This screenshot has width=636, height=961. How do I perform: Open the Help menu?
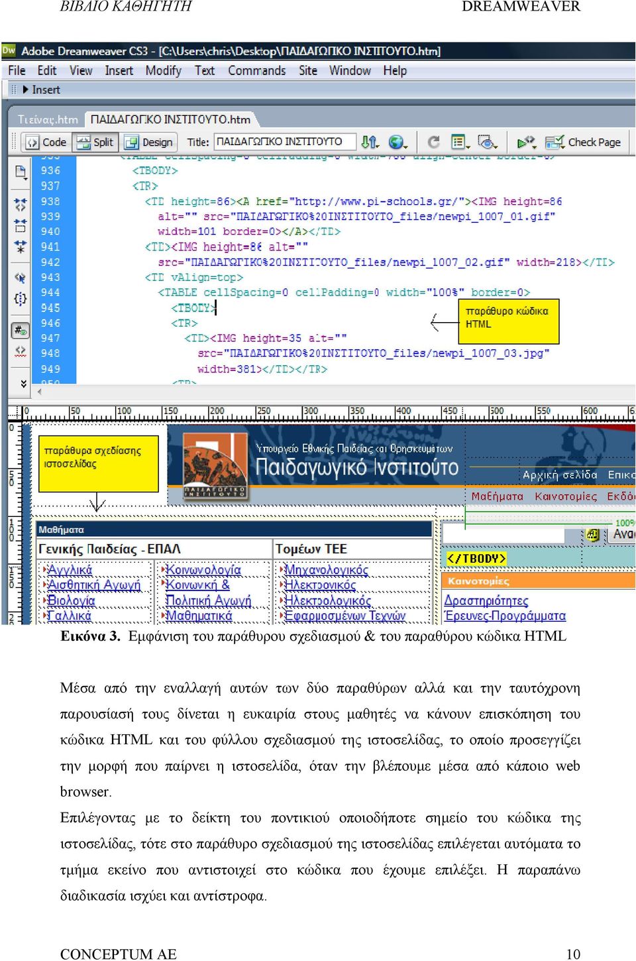coord(395,70)
